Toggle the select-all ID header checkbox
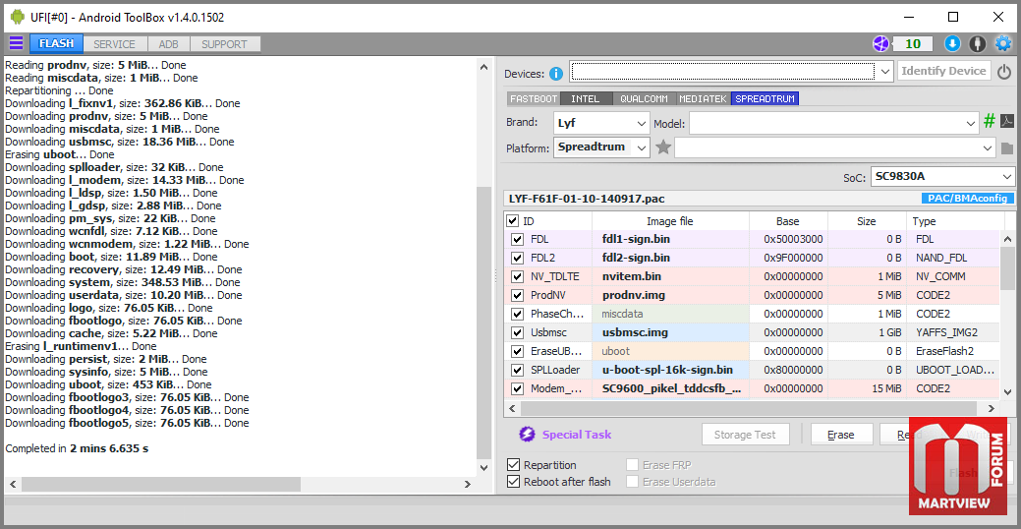Viewport: 1021px width, 529px height. (x=513, y=221)
